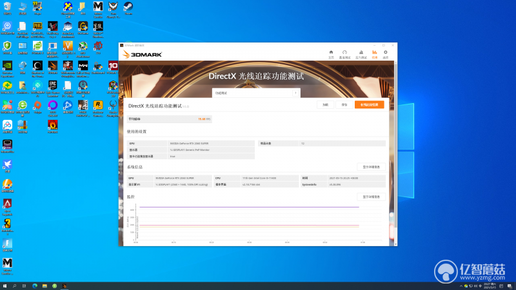Open the WeGame desktop shortcut

point(83,28)
